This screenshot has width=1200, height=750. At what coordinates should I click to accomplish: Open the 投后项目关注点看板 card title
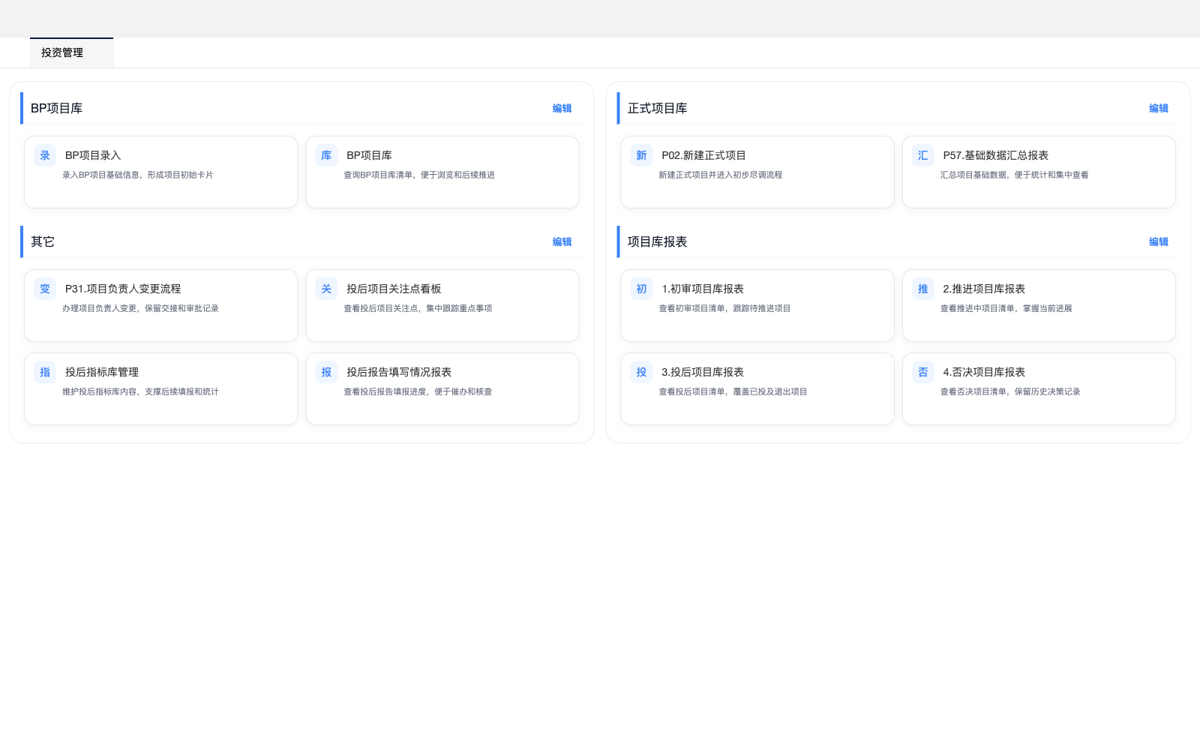click(393, 289)
